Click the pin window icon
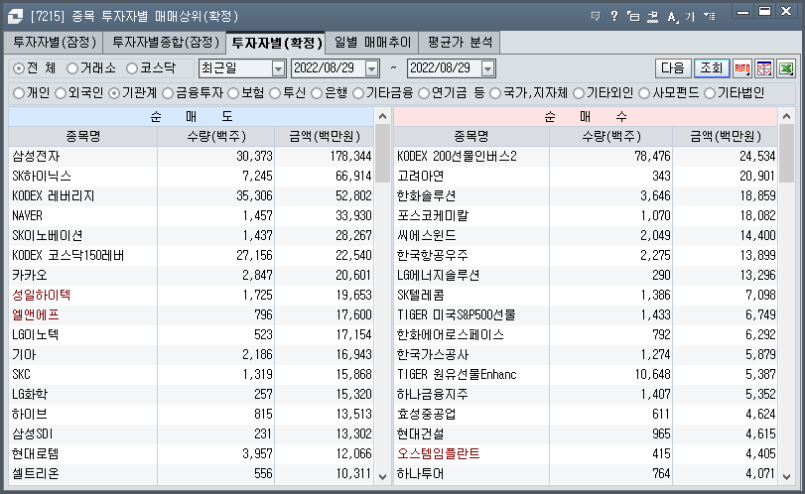This screenshot has height=494, width=805. click(652, 17)
